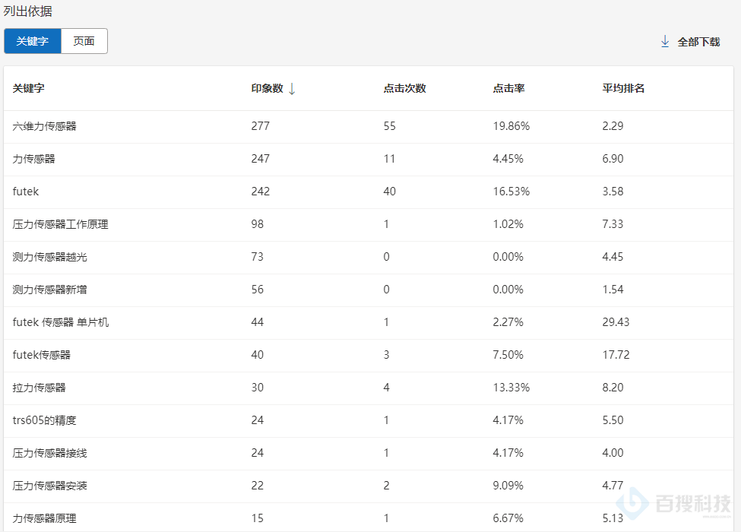
Task: Sort by 印象数 column header
Action: pyautogui.click(x=267, y=88)
